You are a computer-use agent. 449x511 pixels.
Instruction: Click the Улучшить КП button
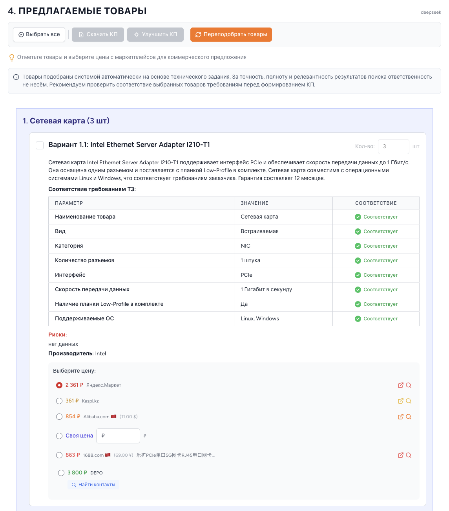pyautogui.click(x=155, y=35)
